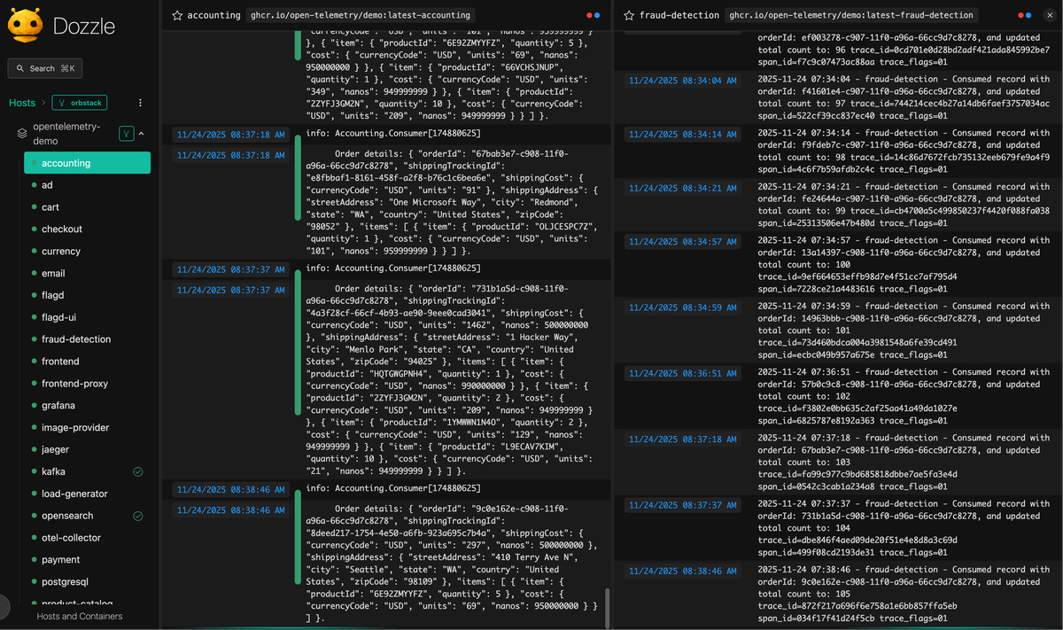Viewport: 1063px width, 630px height.
Task: Open the three-dot menu beside orbstack
Action: pyautogui.click(x=140, y=104)
